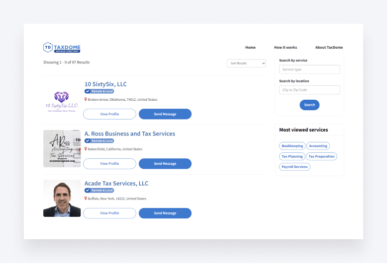This screenshot has height=266, width=387.
Task: Select the Bookkeeping service tag
Action: point(292,146)
